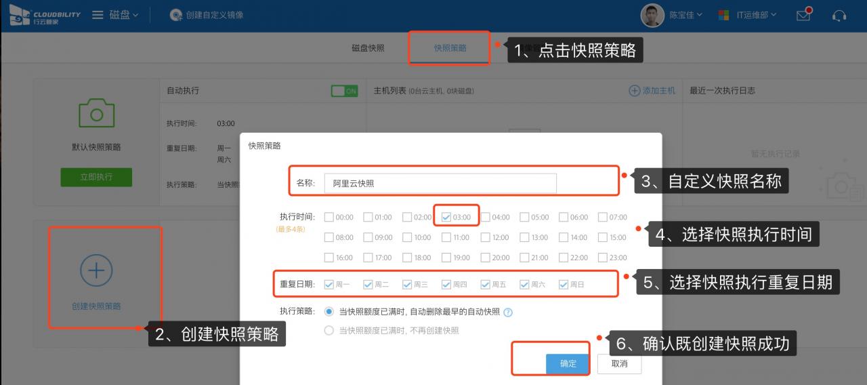Uncheck 周二 repeat day
The width and height of the screenshot is (867, 385).
[368, 285]
